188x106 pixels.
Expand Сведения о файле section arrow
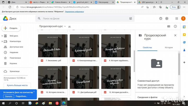click(184, 97)
